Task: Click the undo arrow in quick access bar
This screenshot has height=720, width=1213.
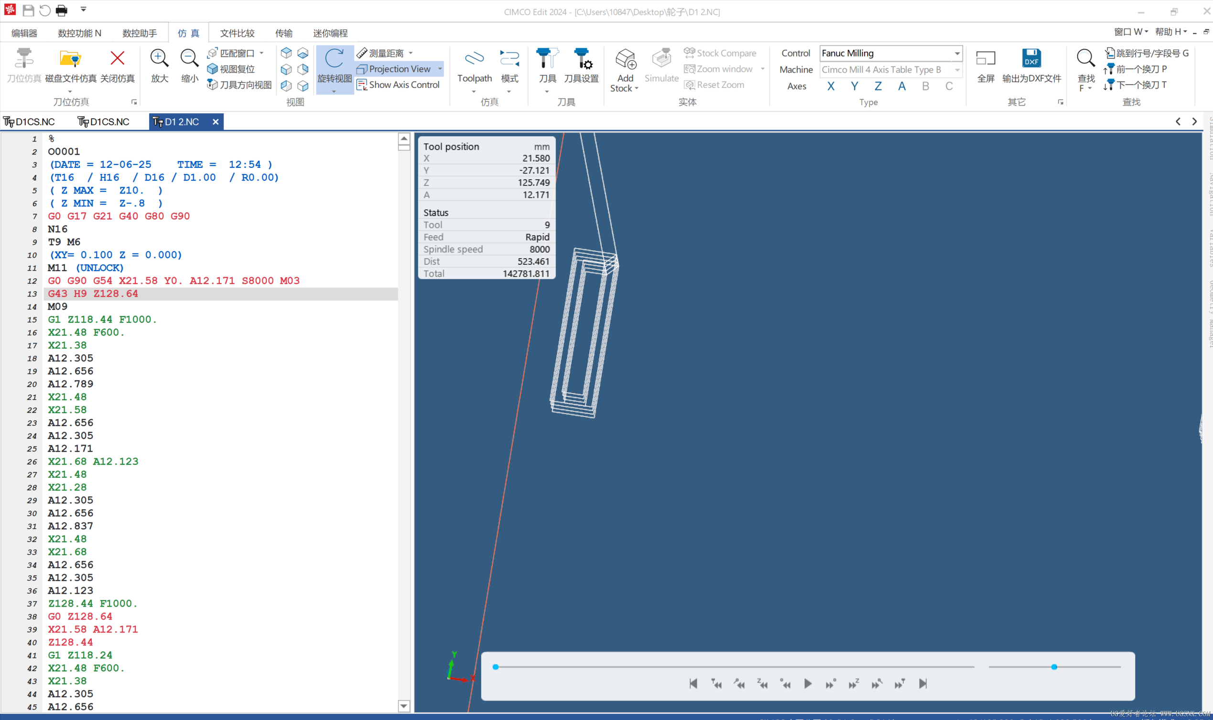Action: pos(44,10)
